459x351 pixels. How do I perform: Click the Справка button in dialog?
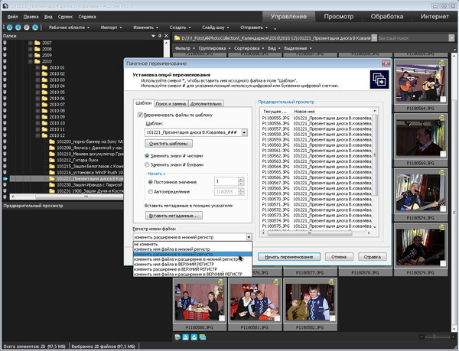(373, 257)
